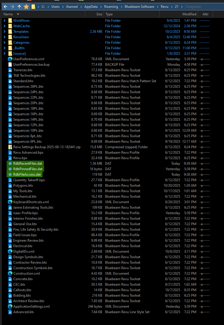Screen dimensions: 224x325
Task: Click the Revu Advanced.bpx profile icon
Action: tap(10, 153)
